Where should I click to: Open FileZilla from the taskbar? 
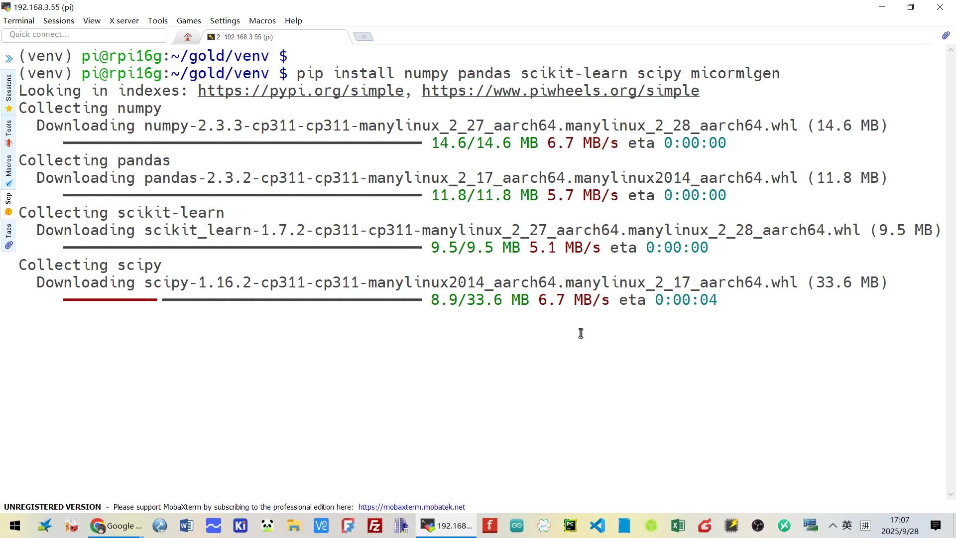[374, 526]
